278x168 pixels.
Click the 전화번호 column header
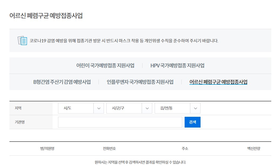coord(109,149)
